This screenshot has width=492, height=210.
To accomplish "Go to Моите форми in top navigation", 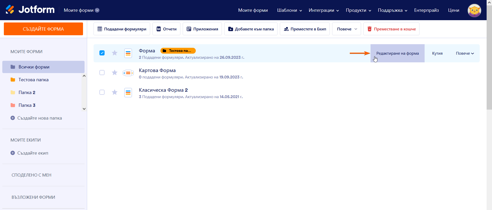I will click(253, 10).
